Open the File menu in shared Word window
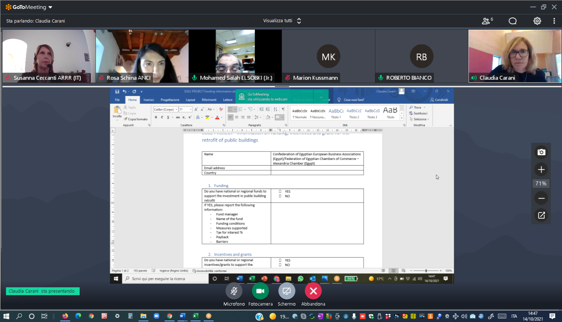Screen dimensions: 562x322 pyautogui.click(x=117, y=100)
